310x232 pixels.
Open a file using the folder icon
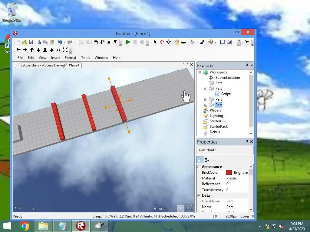[x=25, y=42]
